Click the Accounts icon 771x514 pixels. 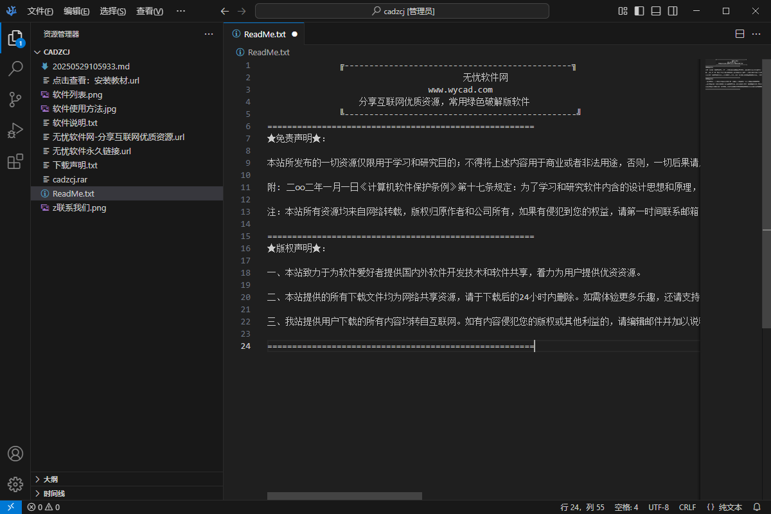[x=15, y=454]
